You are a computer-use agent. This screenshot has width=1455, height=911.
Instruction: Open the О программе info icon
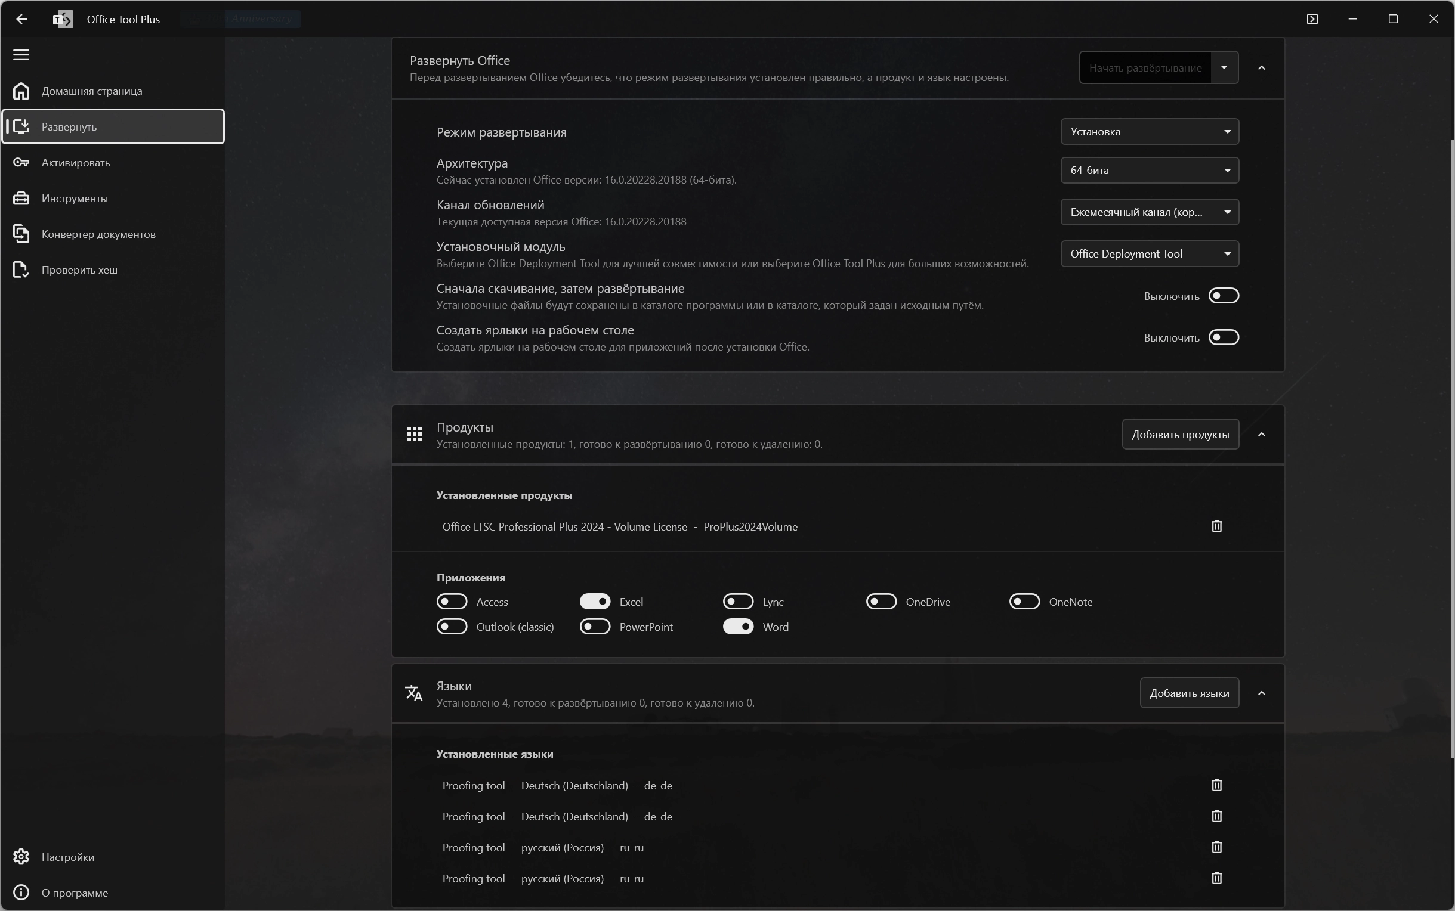[21, 893]
